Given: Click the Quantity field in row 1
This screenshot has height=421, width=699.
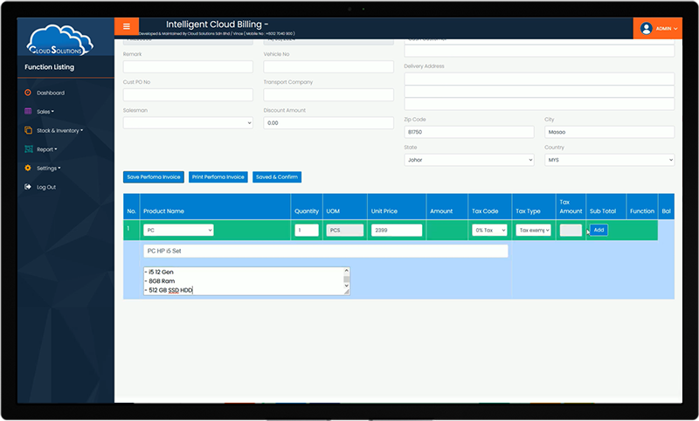Looking at the screenshot, I should coord(307,231).
